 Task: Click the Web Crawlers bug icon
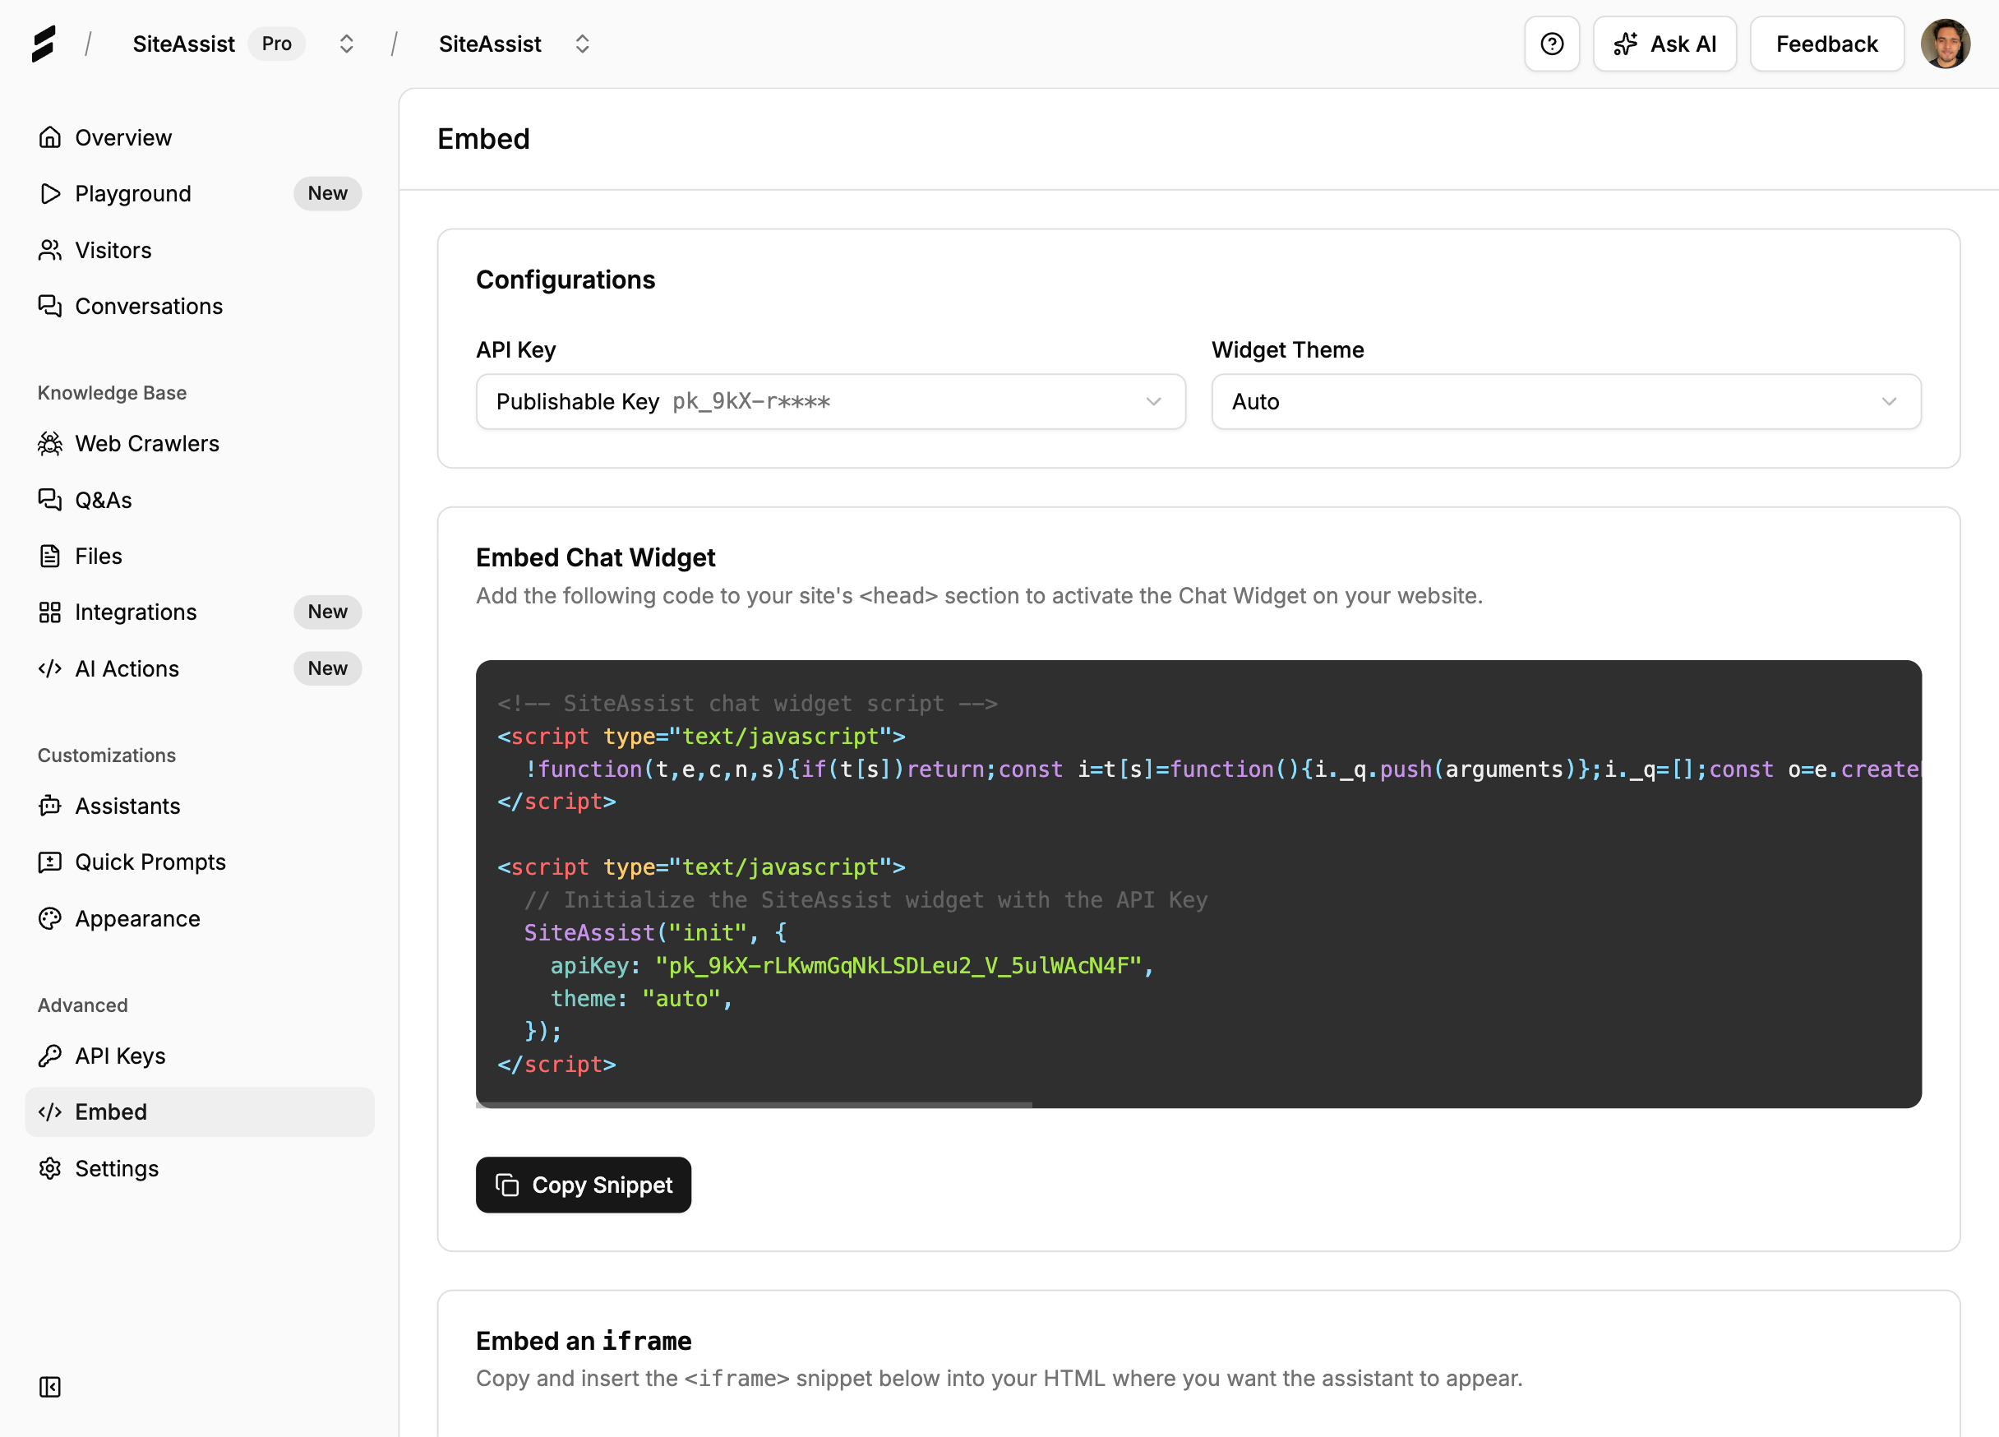(50, 443)
